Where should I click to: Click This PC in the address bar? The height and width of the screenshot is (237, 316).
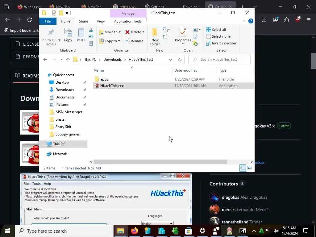pos(90,60)
